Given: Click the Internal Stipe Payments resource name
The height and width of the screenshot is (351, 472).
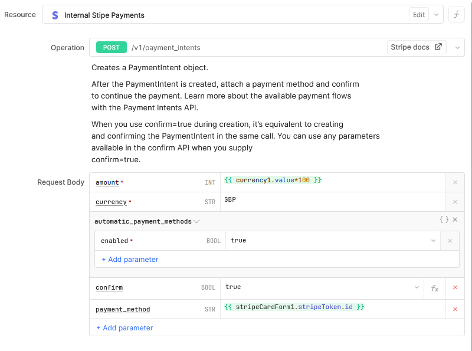Looking at the screenshot, I should pyautogui.click(x=104, y=15).
